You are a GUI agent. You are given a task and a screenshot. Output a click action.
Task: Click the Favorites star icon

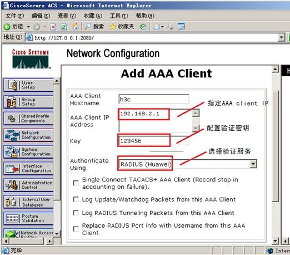(113, 27)
